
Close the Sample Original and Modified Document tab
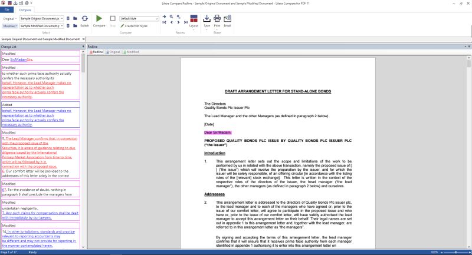84,39
